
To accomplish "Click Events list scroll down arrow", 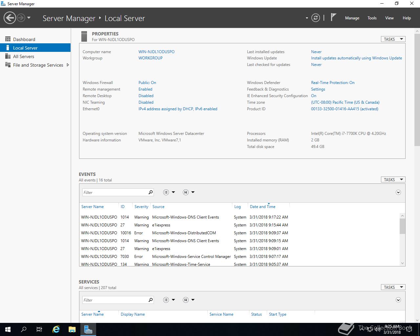I will [x=403, y=263].
